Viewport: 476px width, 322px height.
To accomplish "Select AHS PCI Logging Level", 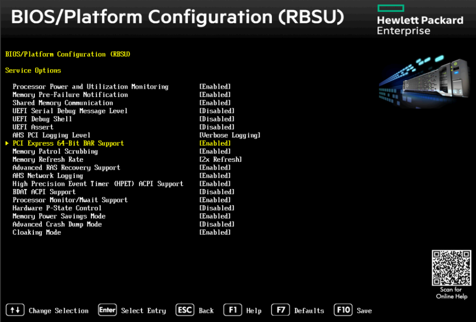I will click(51, 135).
